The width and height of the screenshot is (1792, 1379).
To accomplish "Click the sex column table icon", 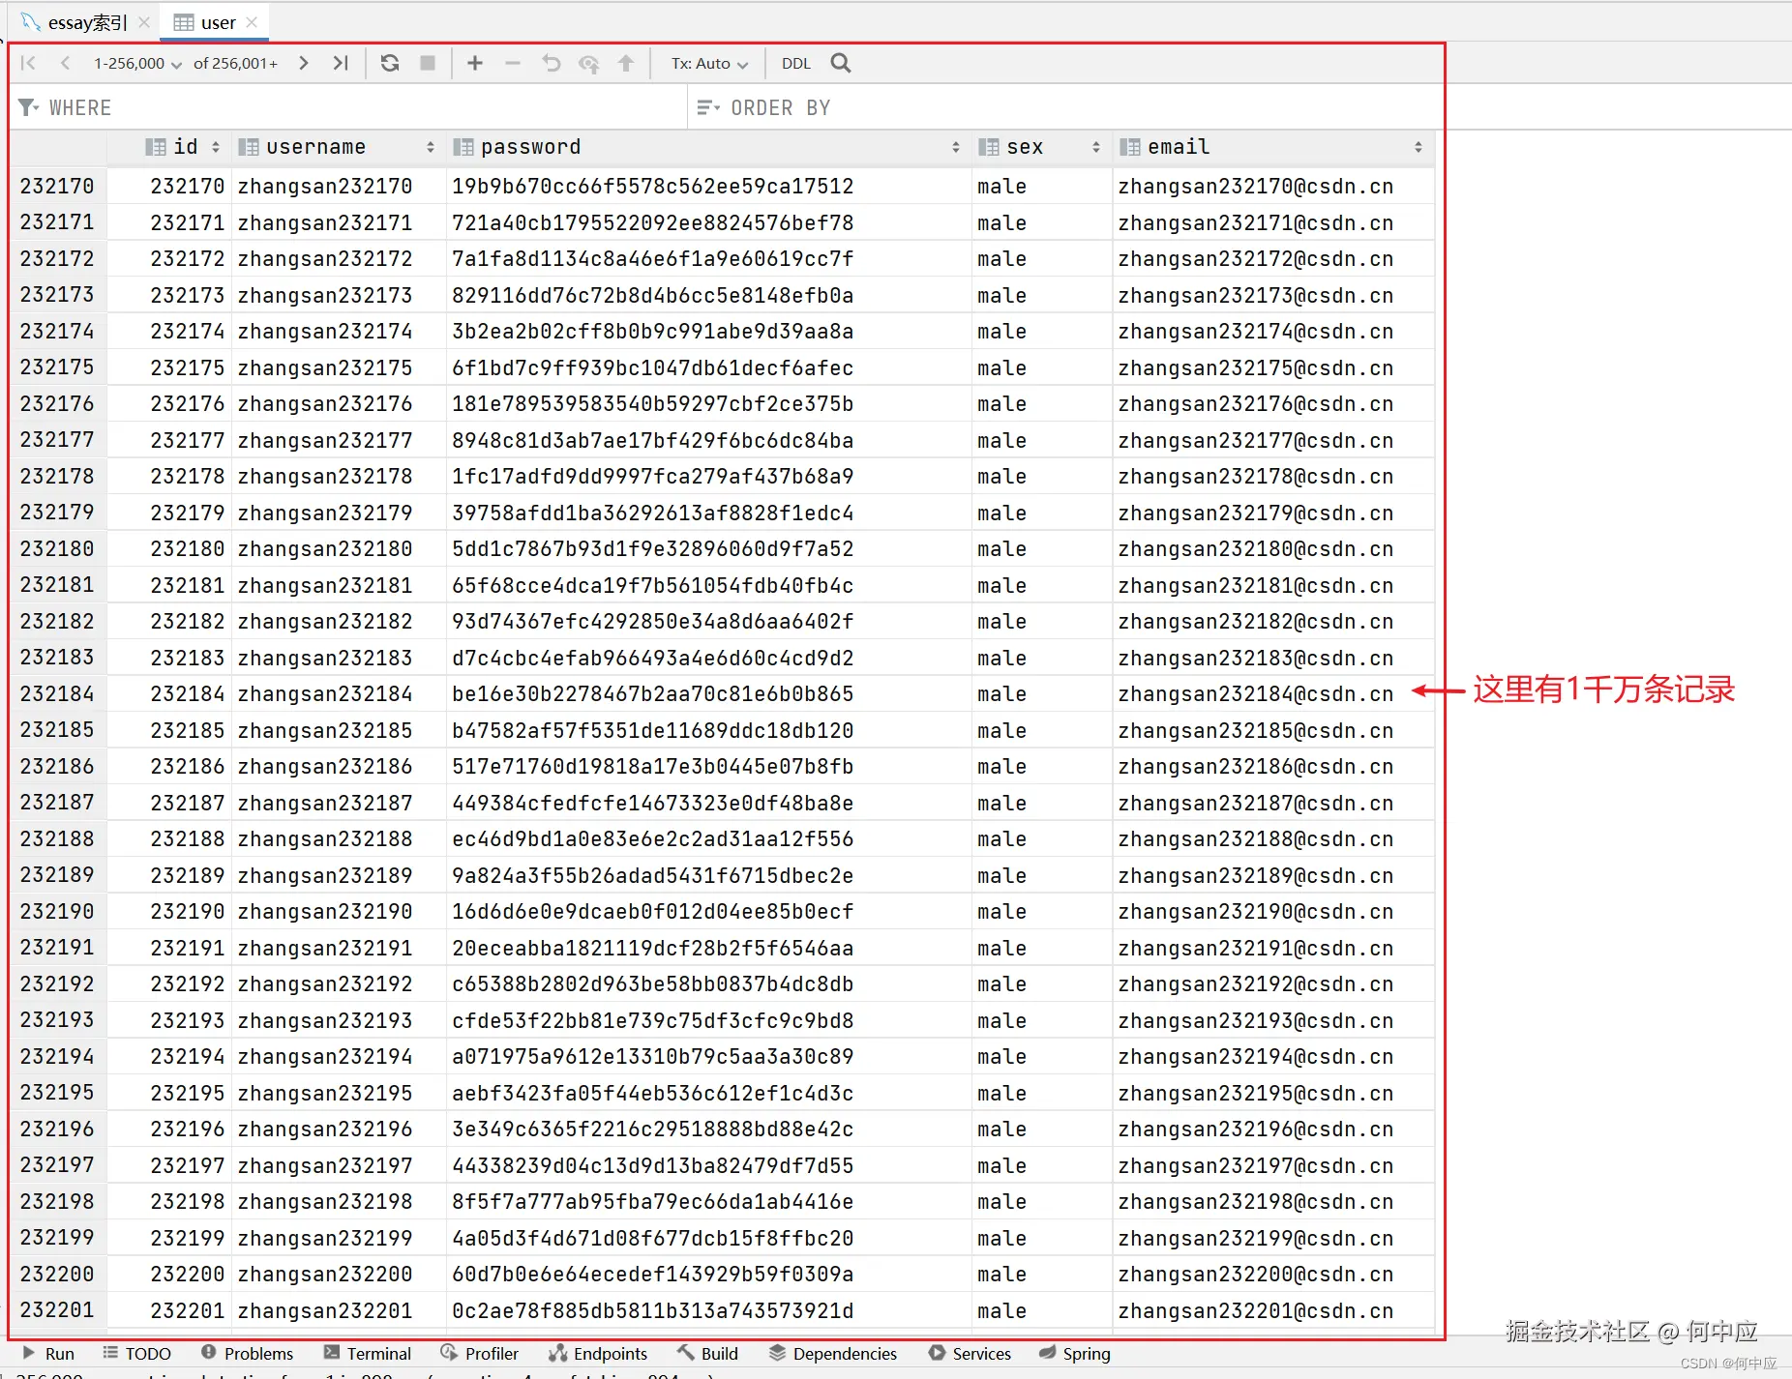I will [x=989, y=147].
